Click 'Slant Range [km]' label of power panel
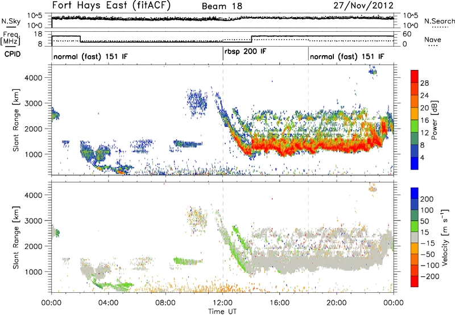Viewport: 455px width, 315px height. tap(16, 120)
